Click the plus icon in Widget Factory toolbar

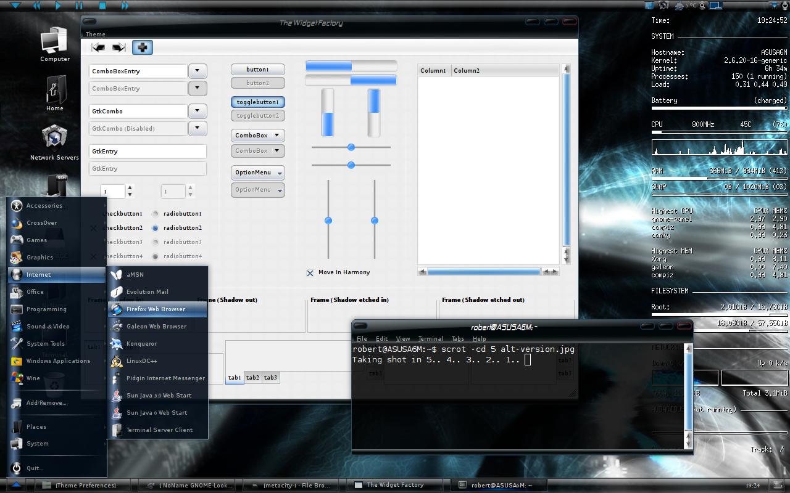click(142, 47)
